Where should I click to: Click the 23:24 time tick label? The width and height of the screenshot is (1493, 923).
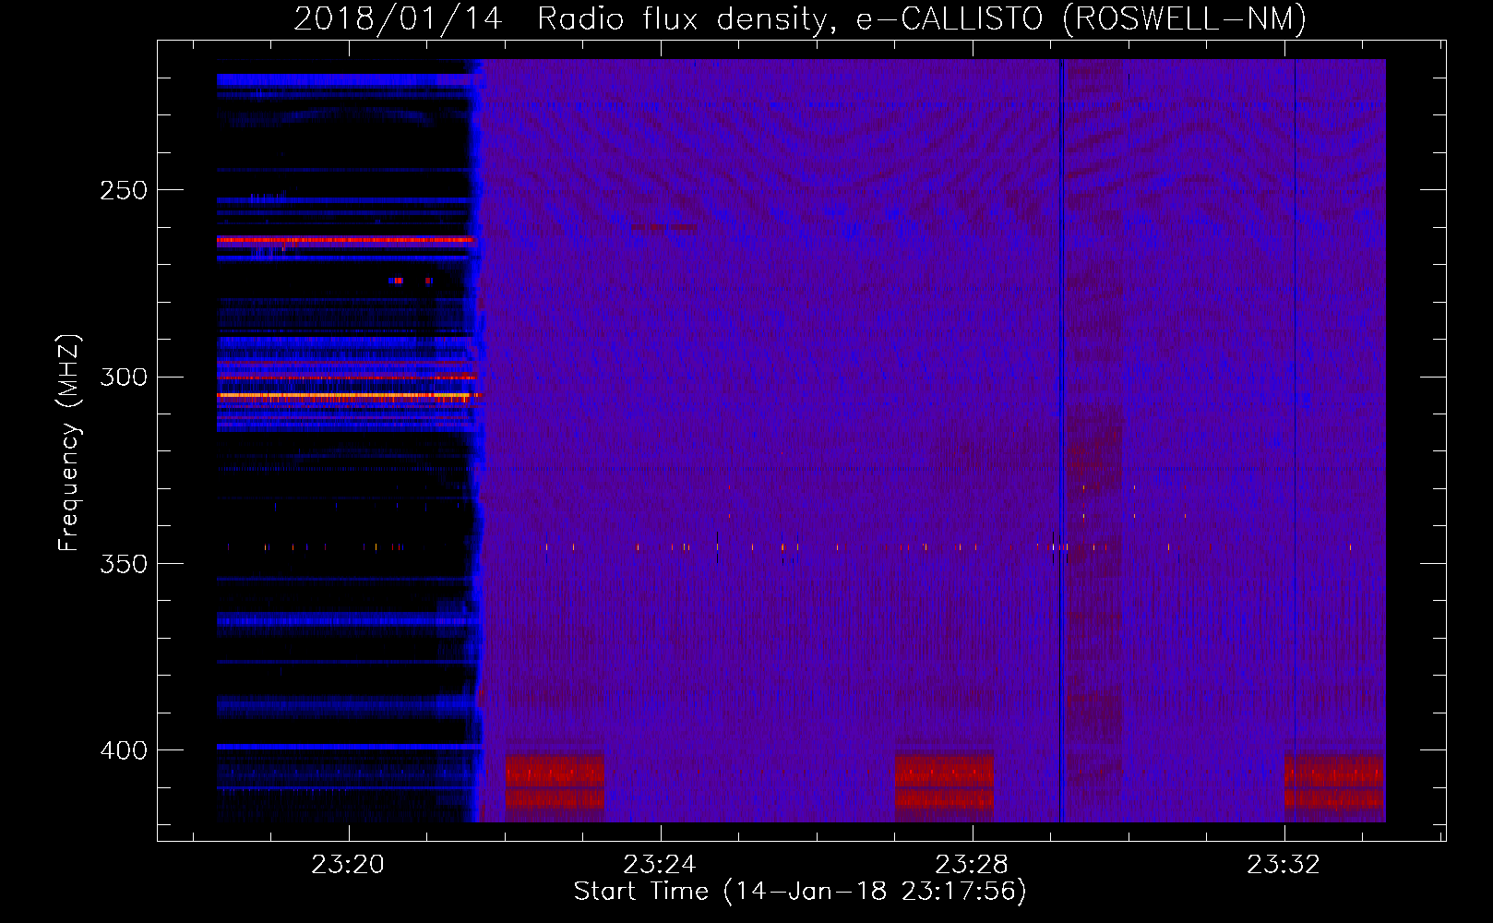(x=660, y=865)
